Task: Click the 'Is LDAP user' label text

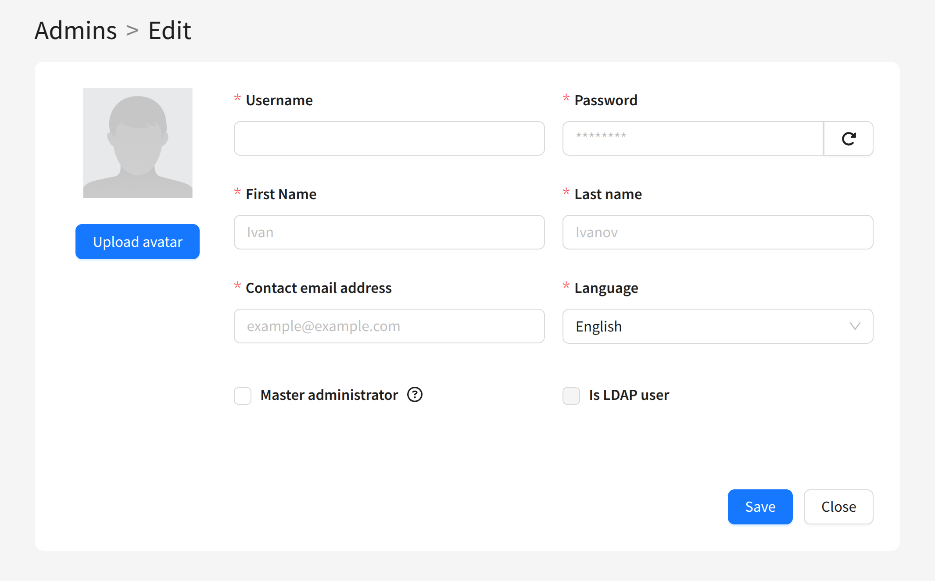Action: click(x=629, y=395)
